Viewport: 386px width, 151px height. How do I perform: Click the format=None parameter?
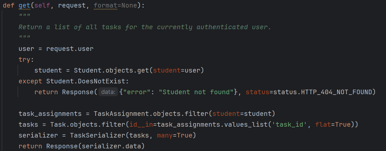115,5
